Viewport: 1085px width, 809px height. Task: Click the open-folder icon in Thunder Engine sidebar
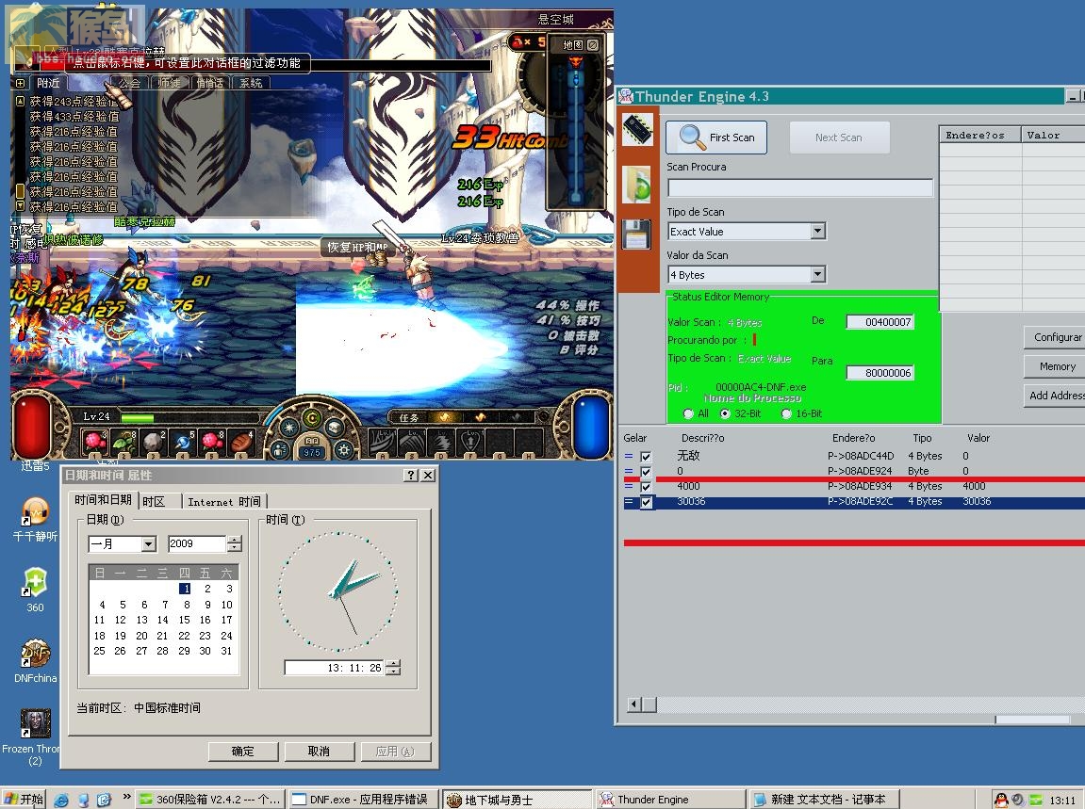637,185
